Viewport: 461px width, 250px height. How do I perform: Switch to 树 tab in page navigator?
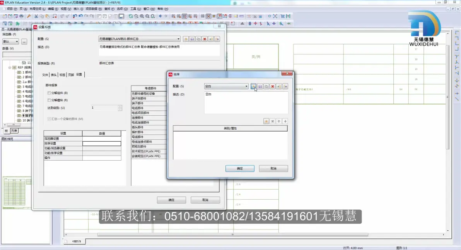[6, 131]
